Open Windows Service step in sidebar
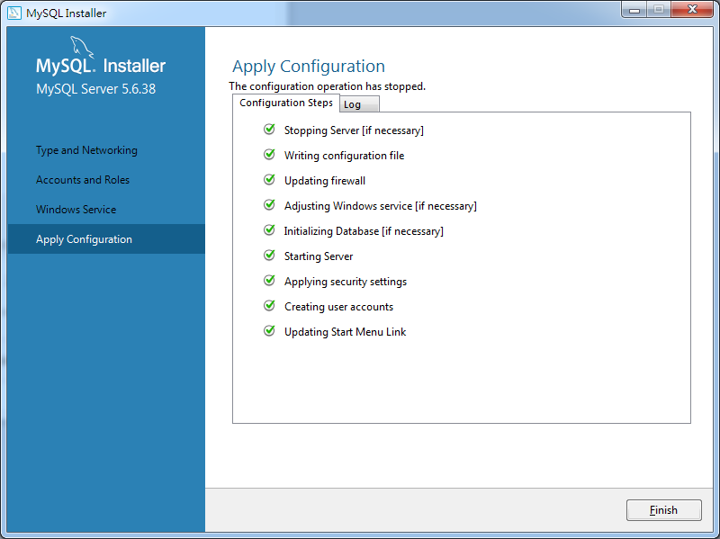The width and height of the screenshot is (720, 539). point(76,210)
